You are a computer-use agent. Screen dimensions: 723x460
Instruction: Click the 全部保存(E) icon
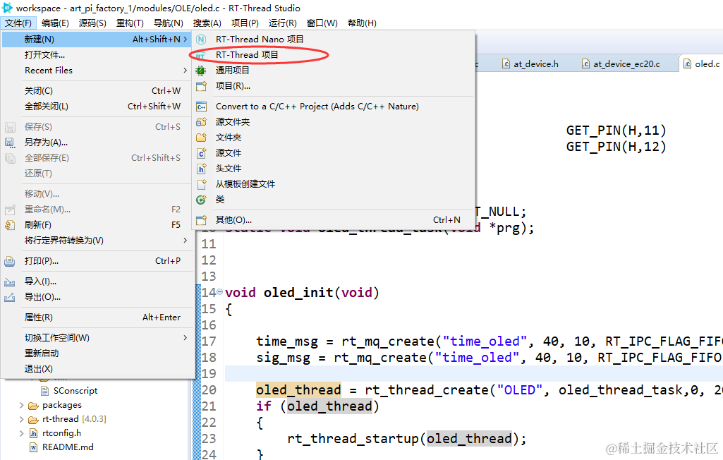10,158
